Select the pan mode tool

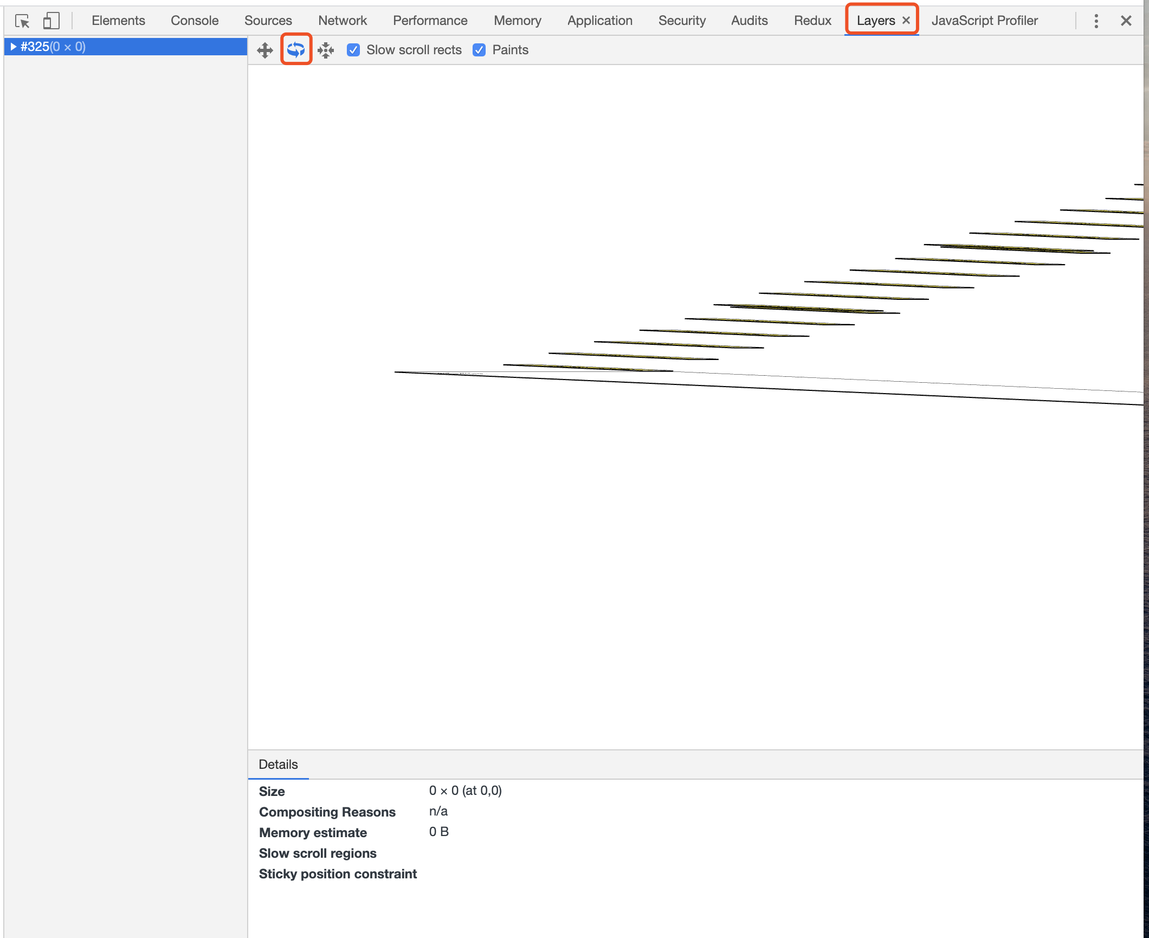tap(265, 50)
